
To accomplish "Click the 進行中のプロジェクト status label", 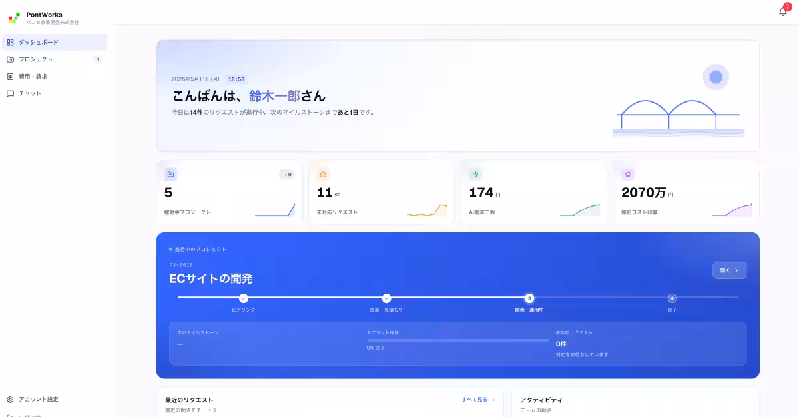I will click(x=200, y=250).
